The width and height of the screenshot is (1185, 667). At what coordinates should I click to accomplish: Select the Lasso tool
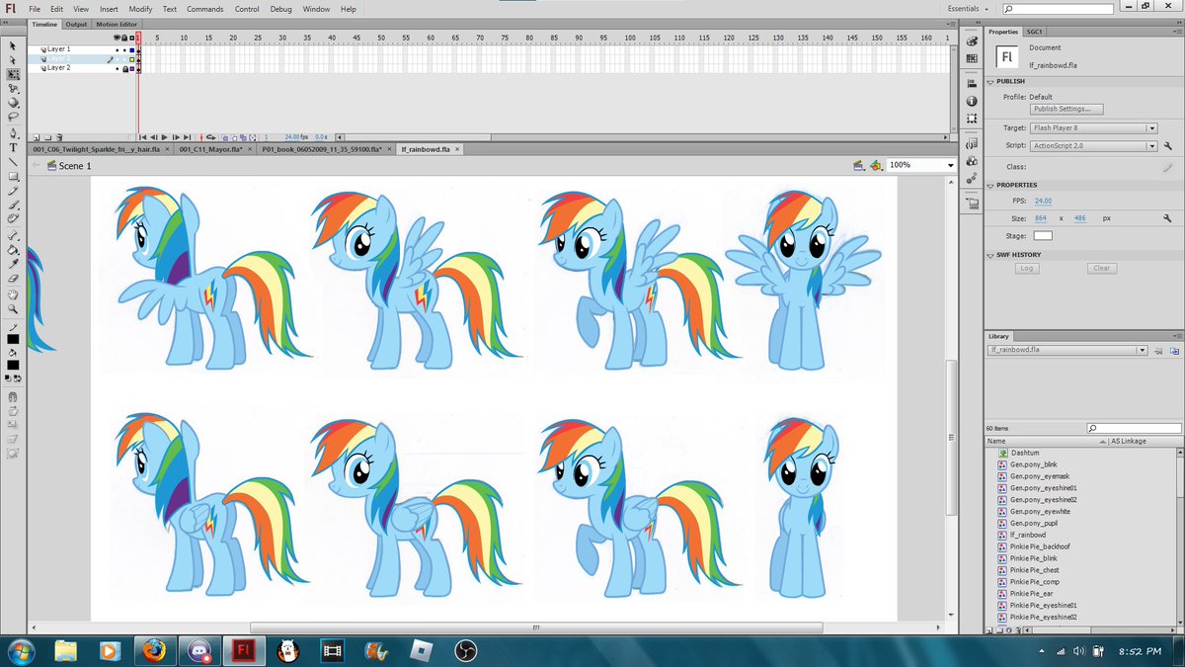(14, 117)
